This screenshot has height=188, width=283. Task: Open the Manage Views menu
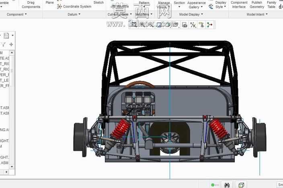(164, 5)
